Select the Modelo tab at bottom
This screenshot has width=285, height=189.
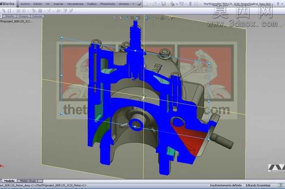point(9,181)
